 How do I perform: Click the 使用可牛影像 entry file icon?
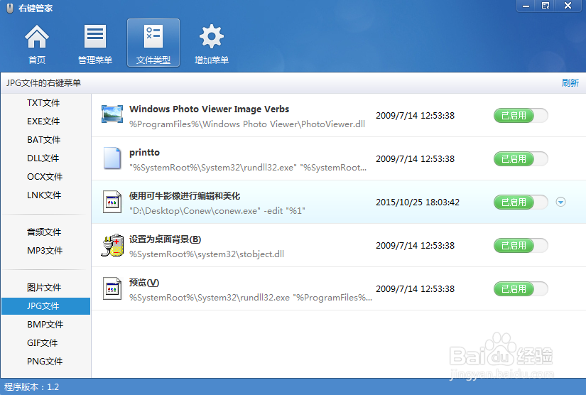click(x=112, y=202)
